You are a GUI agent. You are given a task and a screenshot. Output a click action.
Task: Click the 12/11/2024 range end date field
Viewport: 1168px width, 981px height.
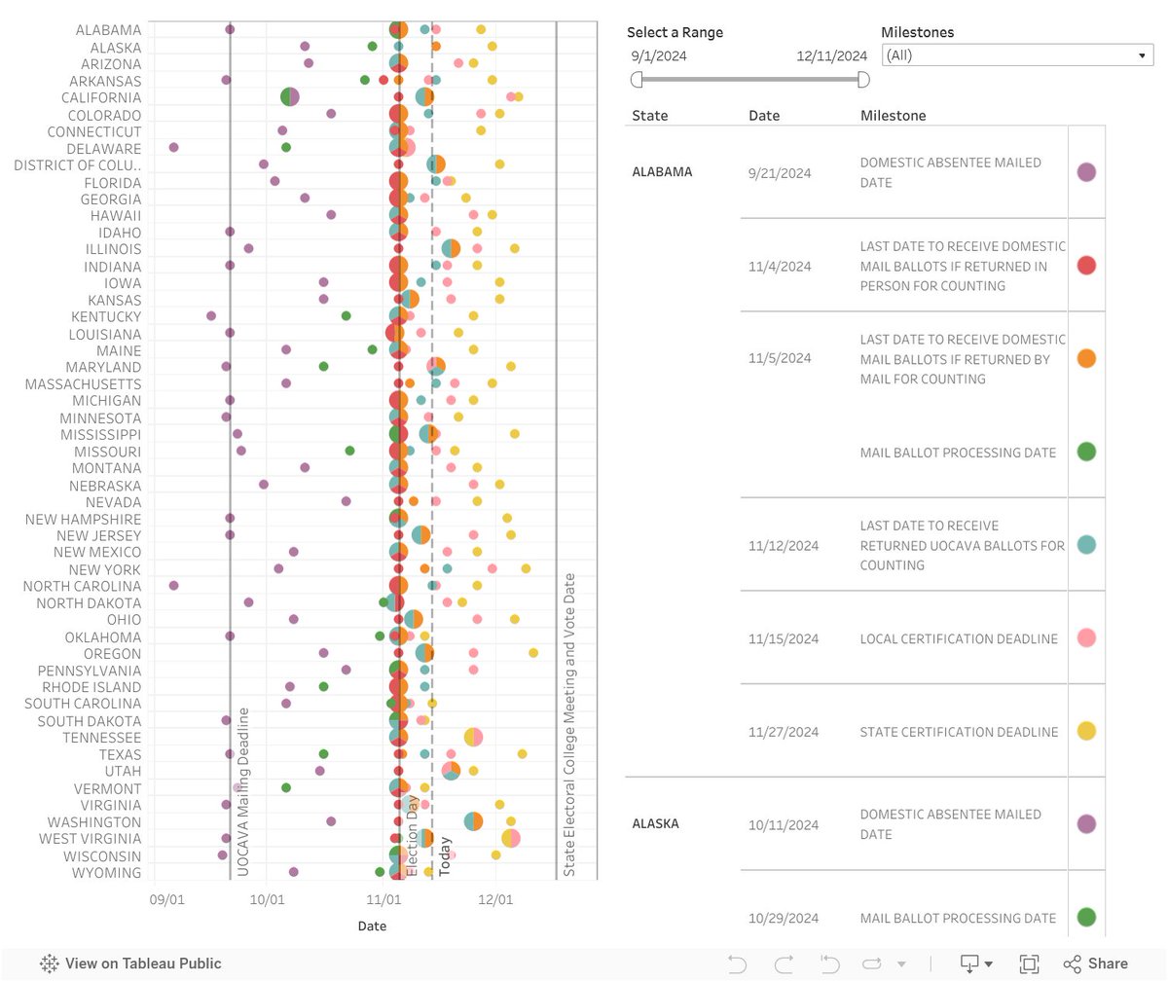[831, 56]
